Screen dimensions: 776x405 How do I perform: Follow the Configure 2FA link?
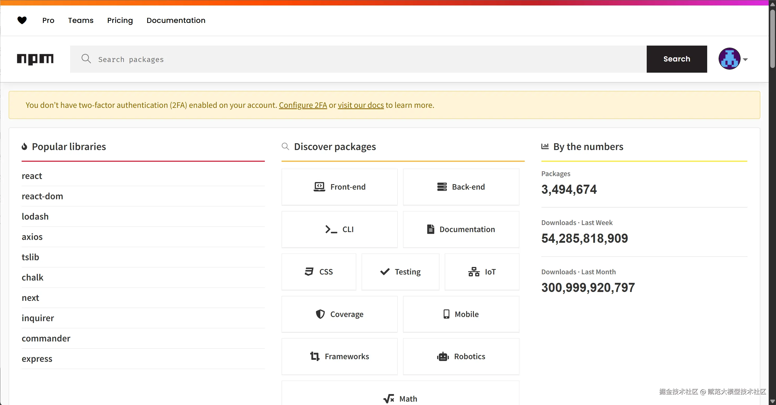[x=303, y=105]
